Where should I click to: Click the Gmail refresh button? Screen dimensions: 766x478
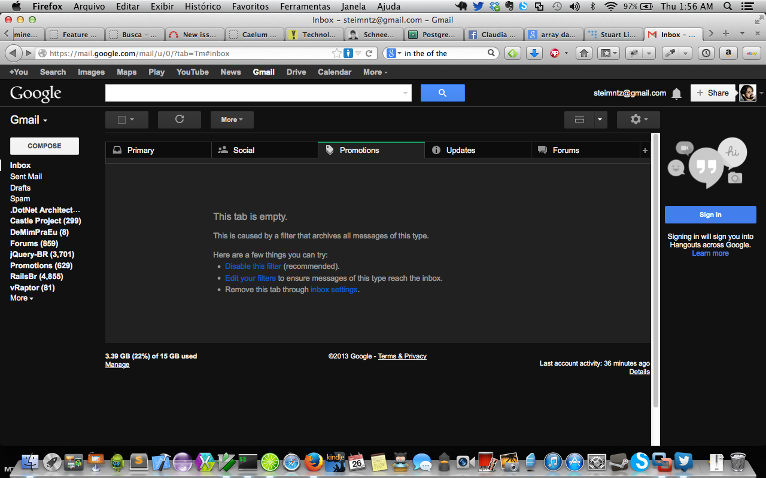[180, 119]
